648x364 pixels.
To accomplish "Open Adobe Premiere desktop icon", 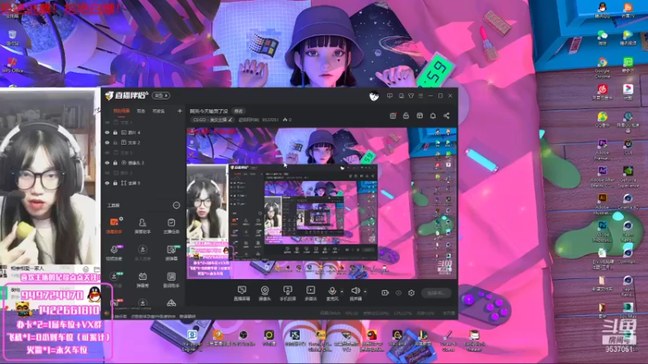I will pyautogui.click(x=602, y=149).
